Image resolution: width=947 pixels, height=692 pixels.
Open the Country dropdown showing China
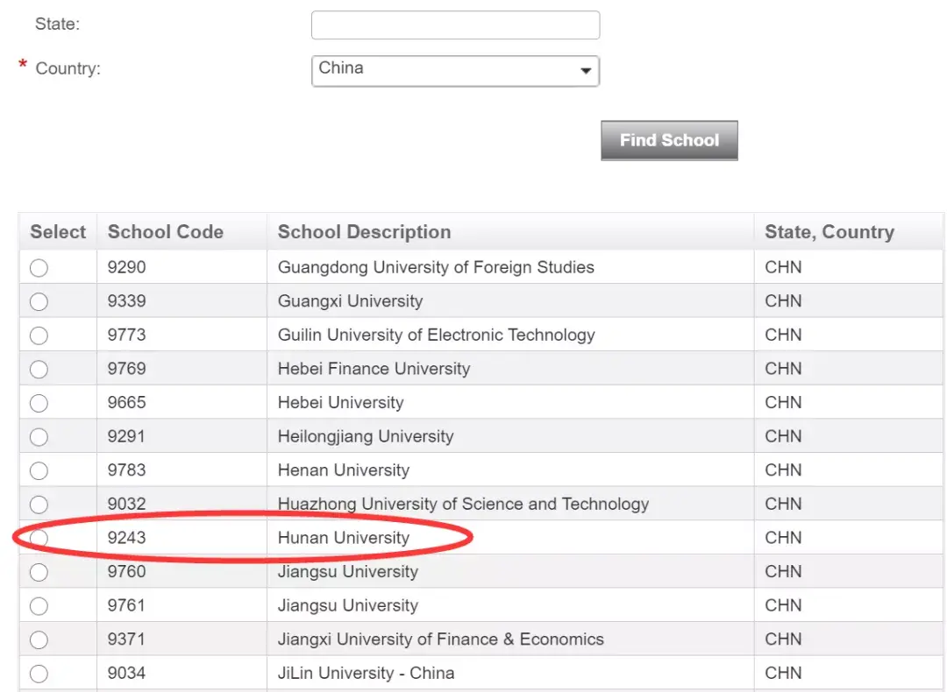pos(455,71)
